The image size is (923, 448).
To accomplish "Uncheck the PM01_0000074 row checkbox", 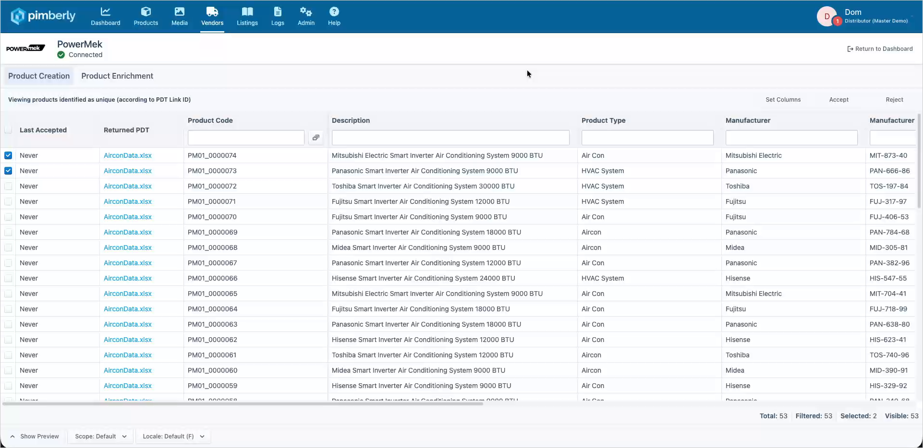I will tap(8, 155).
